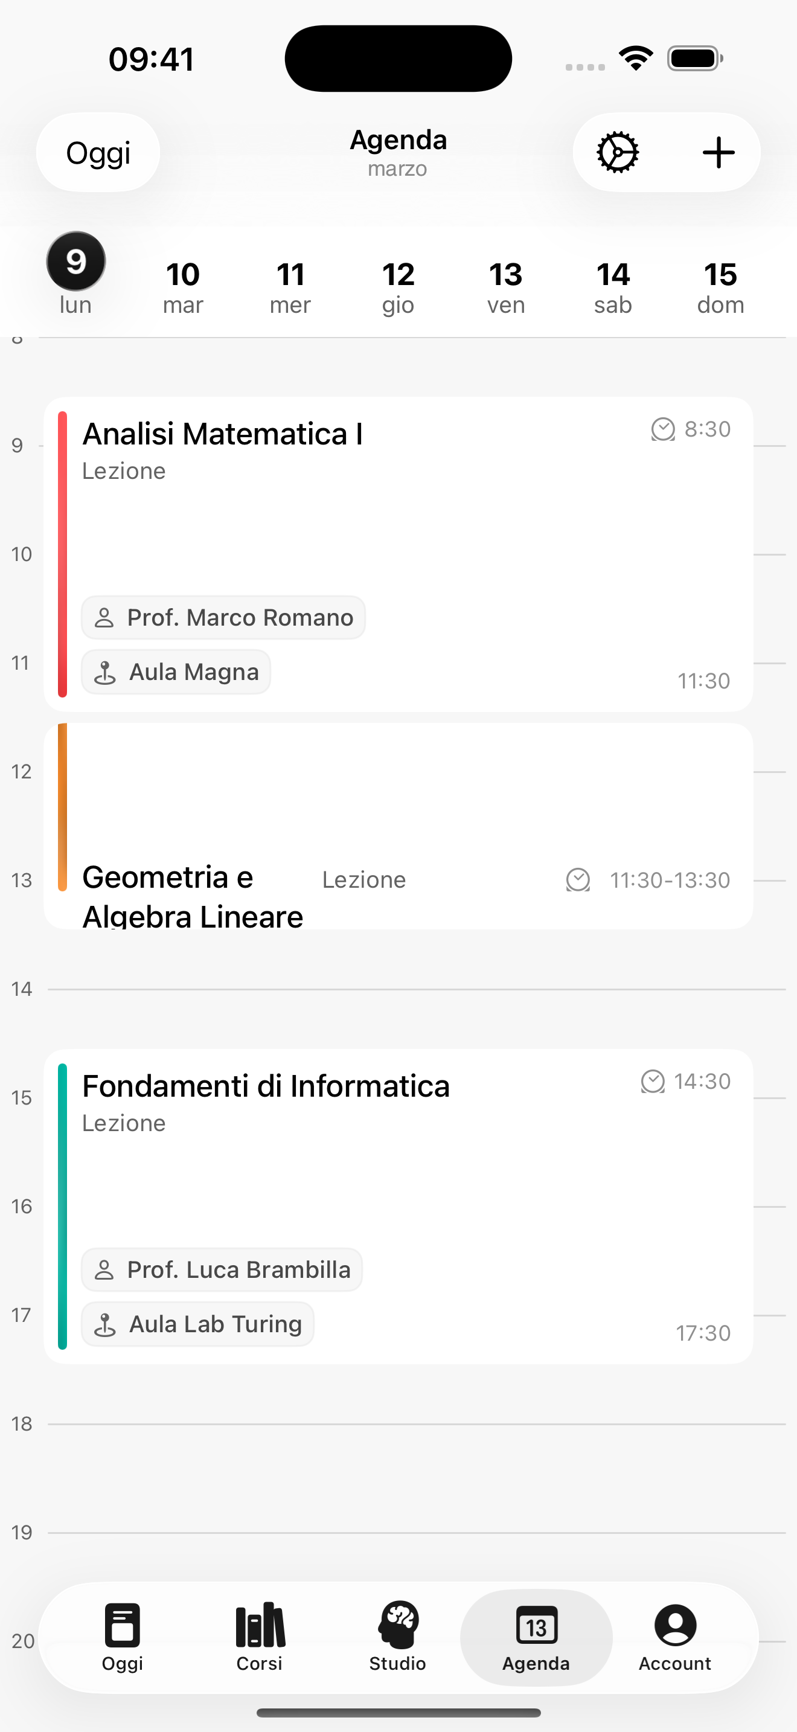Open the Analisi Matematica I lesson
Viewport: 797px width, 1732px height.
click(x=398, y=524)
